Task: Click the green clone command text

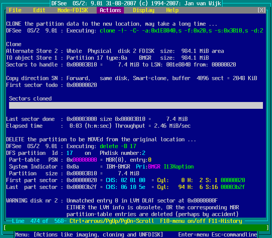Action: click(x=181, y=31)
